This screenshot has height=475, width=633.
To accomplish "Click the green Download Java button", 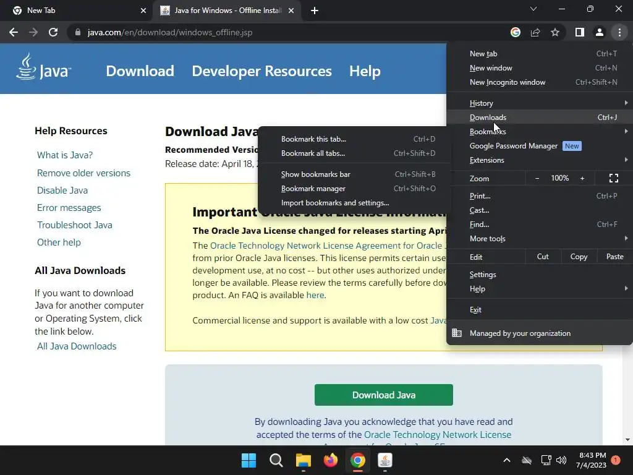I will [x=383, y=395].
